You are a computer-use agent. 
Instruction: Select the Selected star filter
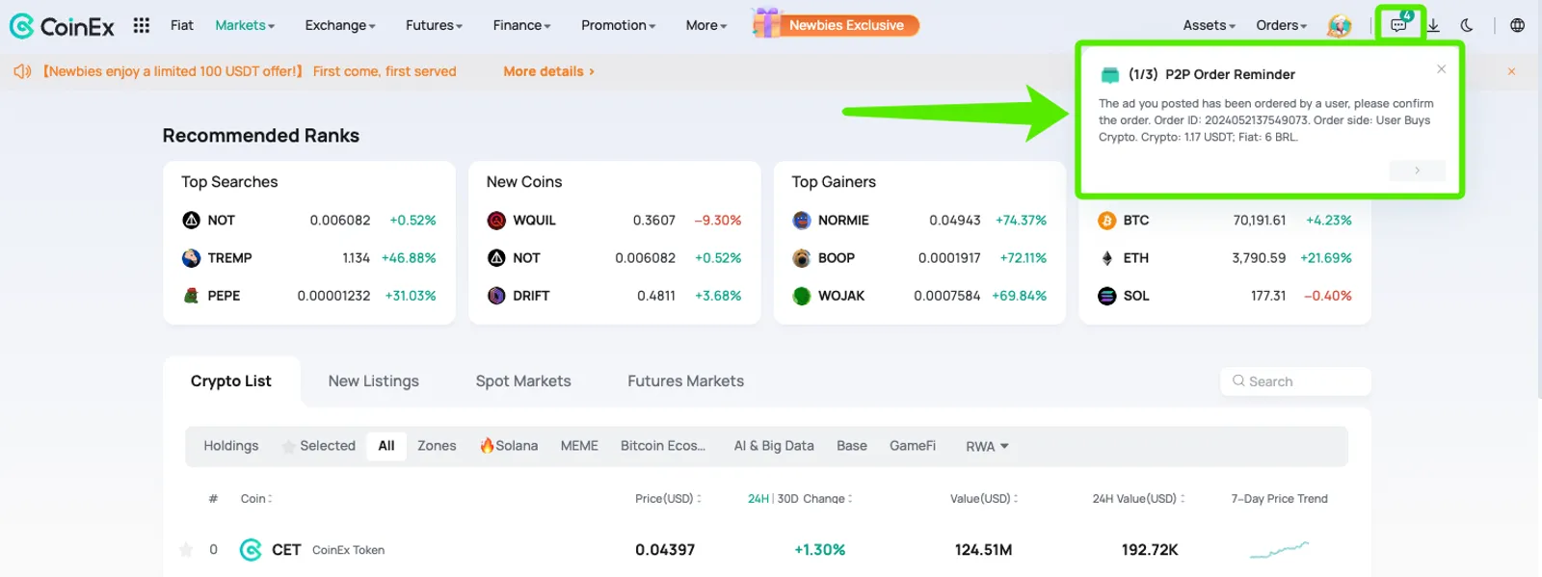[x=318, y=446]
